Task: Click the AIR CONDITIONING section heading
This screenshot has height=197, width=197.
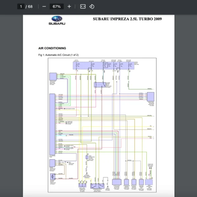Action: (x=52, y=48)
